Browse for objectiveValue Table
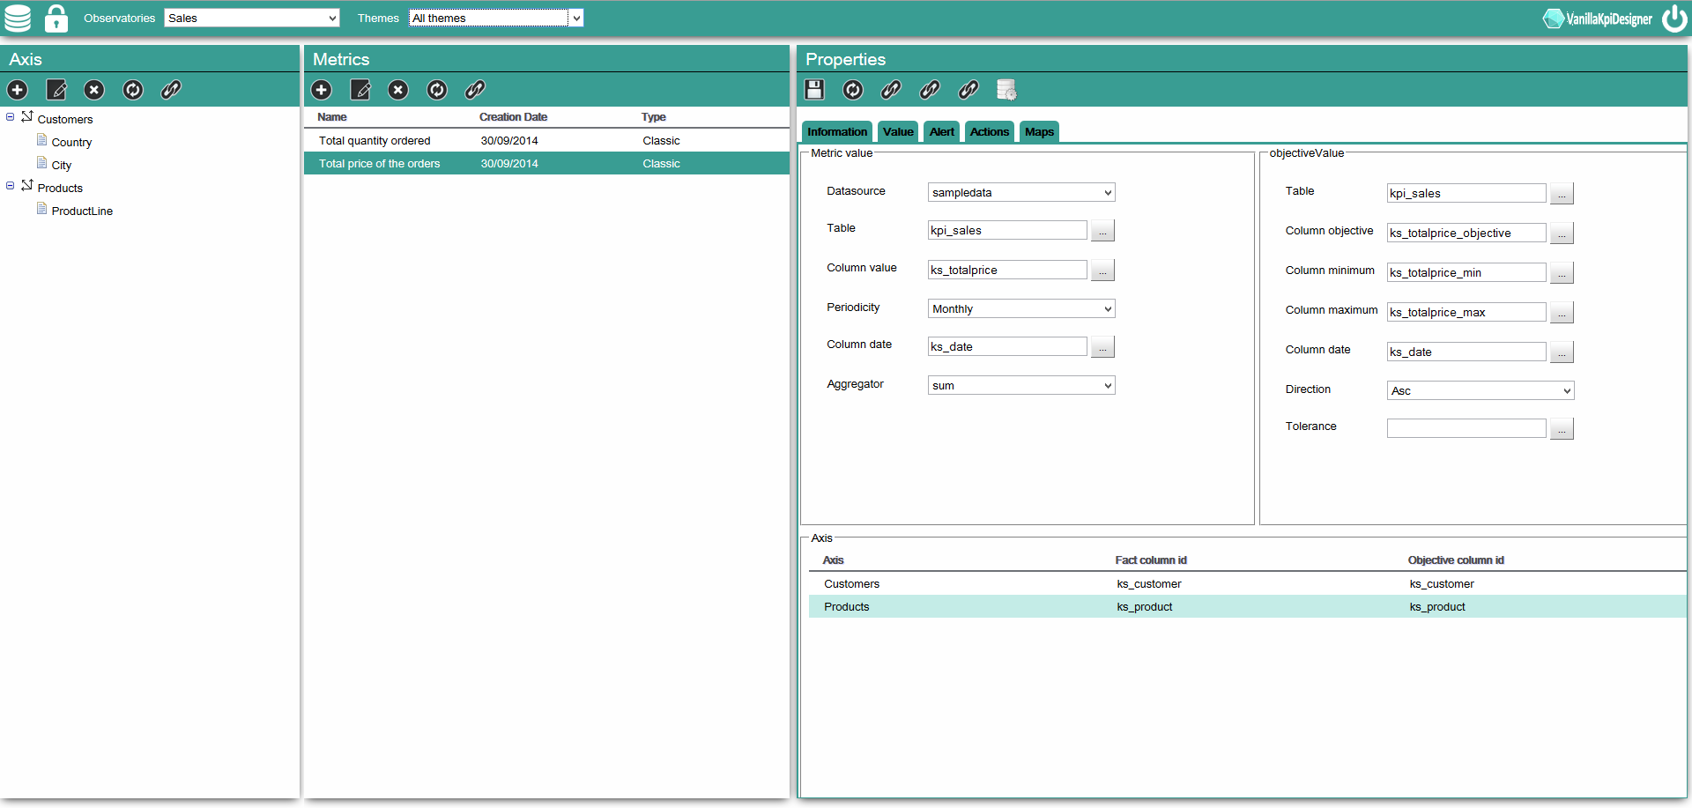 [x=1562, y=194]
